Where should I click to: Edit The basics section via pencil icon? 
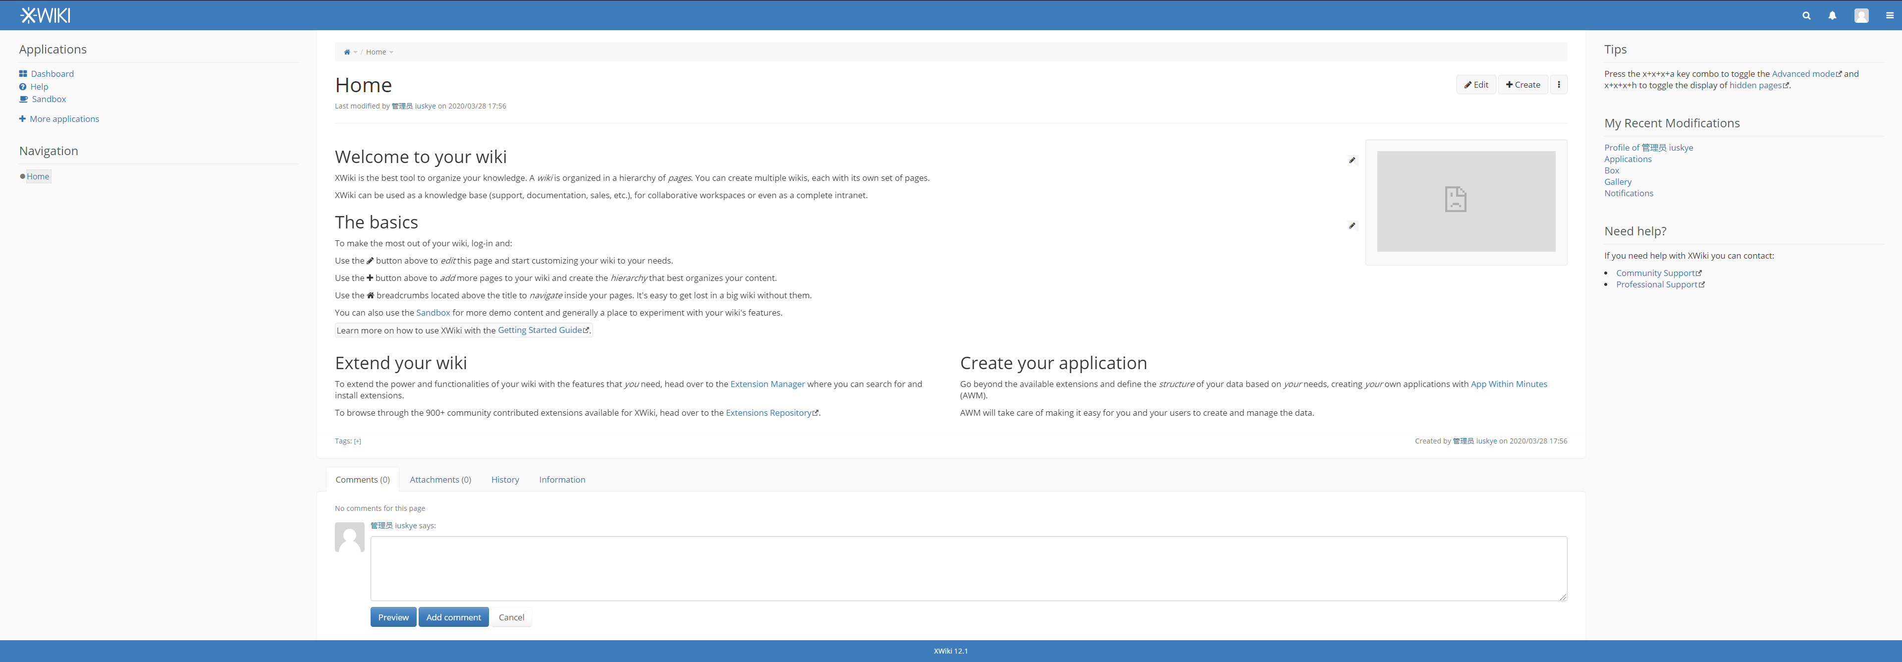pos(1352,226)
